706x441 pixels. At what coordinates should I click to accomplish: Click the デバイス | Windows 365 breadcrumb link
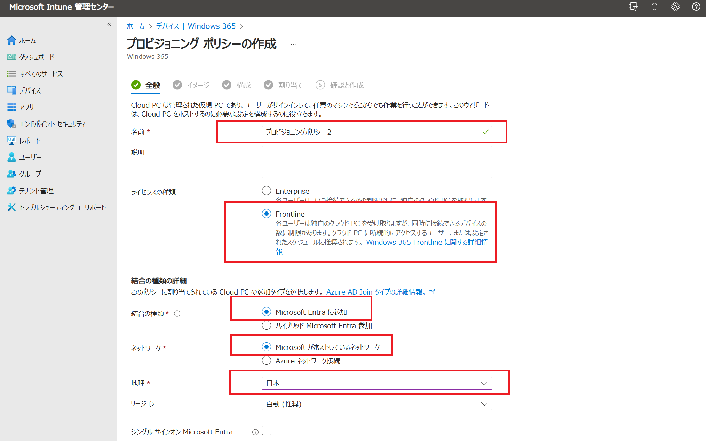[x=196, y=26]
